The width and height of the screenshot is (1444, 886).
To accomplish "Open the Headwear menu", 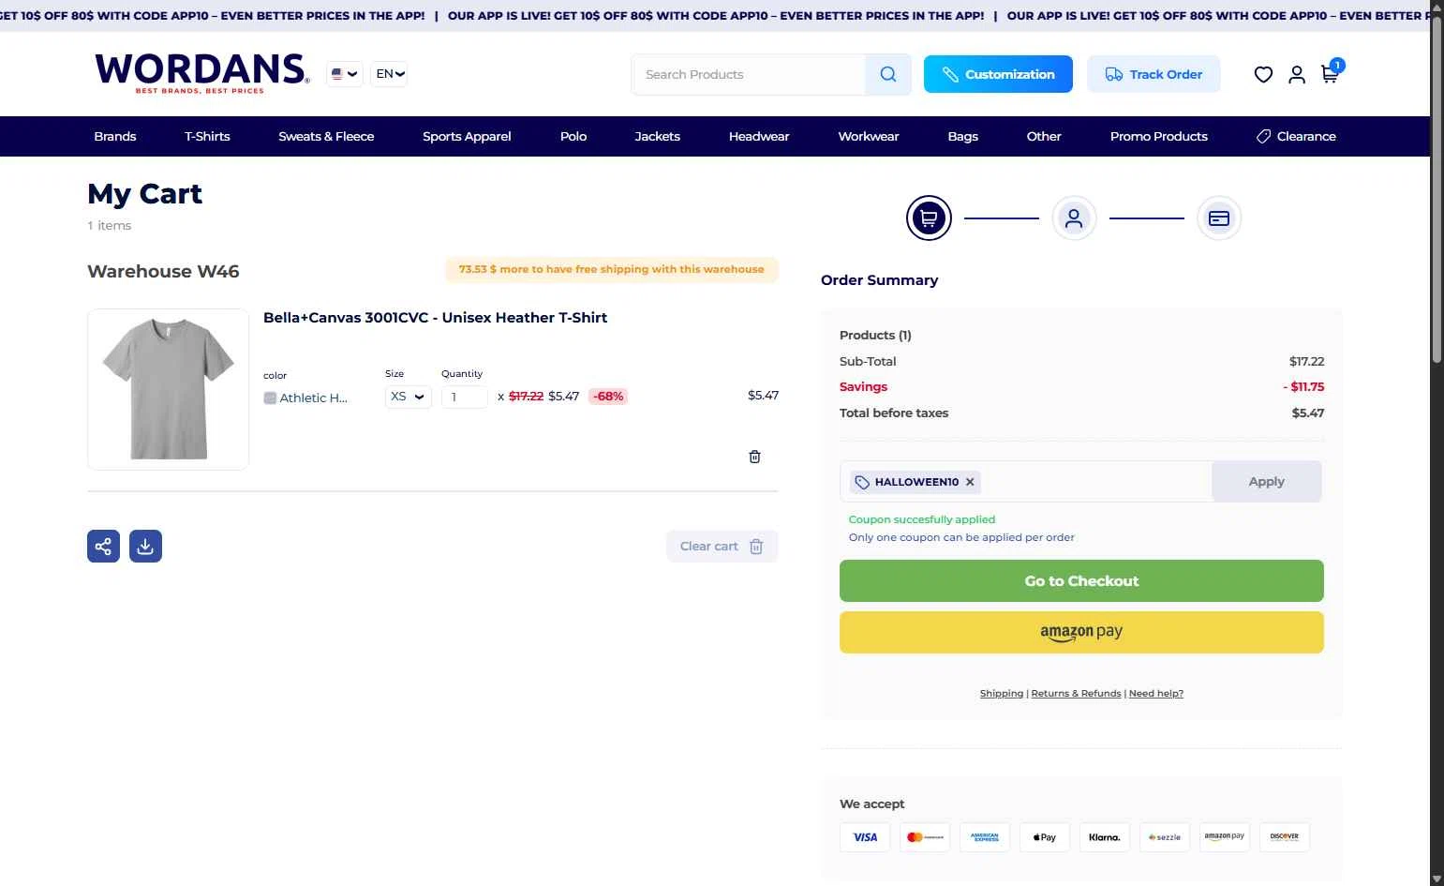I will (759, 136).
